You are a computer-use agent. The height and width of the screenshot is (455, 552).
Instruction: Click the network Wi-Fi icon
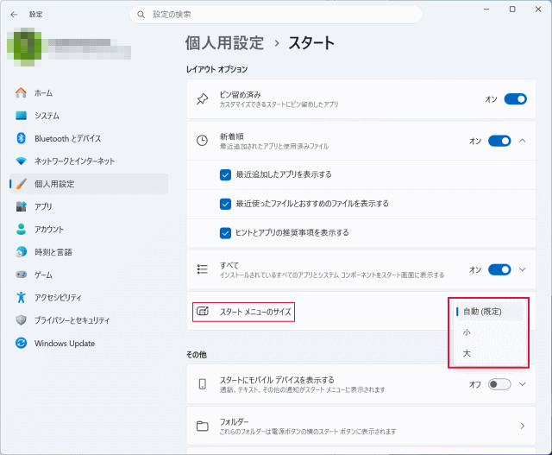[21, 161]
